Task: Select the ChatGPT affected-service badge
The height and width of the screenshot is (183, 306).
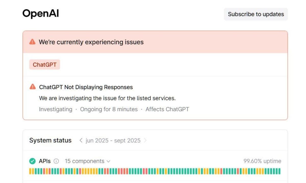Action: 45,65
